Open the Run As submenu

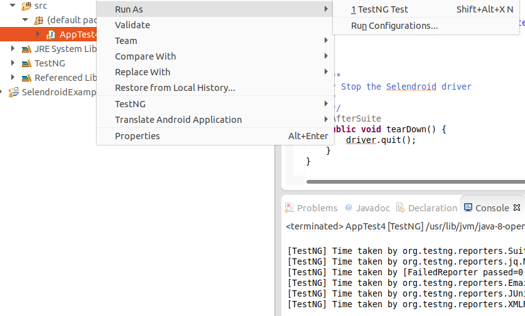click(x=214, y=9)
